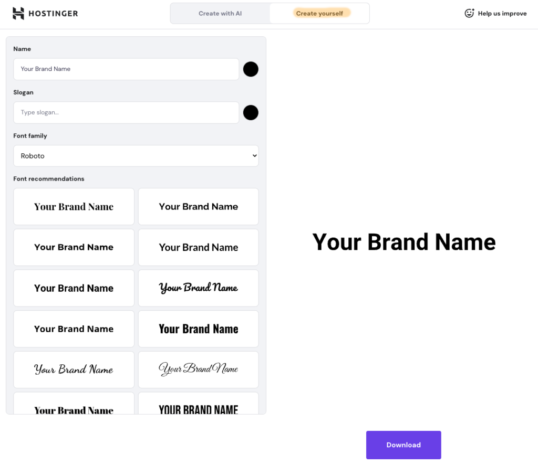Choose the spaced sans font above the thin handwriting card
The width and height of the screenshot is (538, 465).
[74, 329]
